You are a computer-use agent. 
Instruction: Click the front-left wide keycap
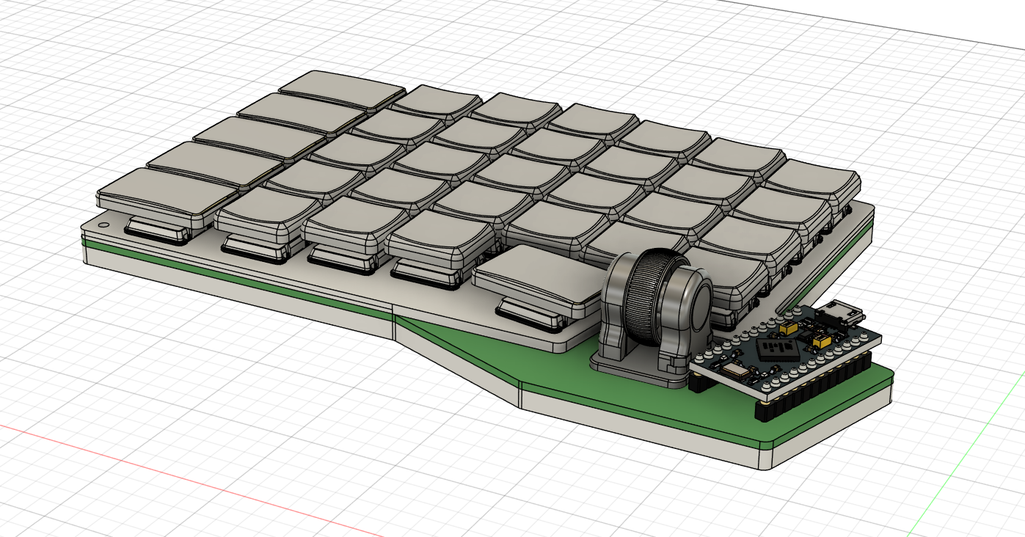click(x=165, y=191)
